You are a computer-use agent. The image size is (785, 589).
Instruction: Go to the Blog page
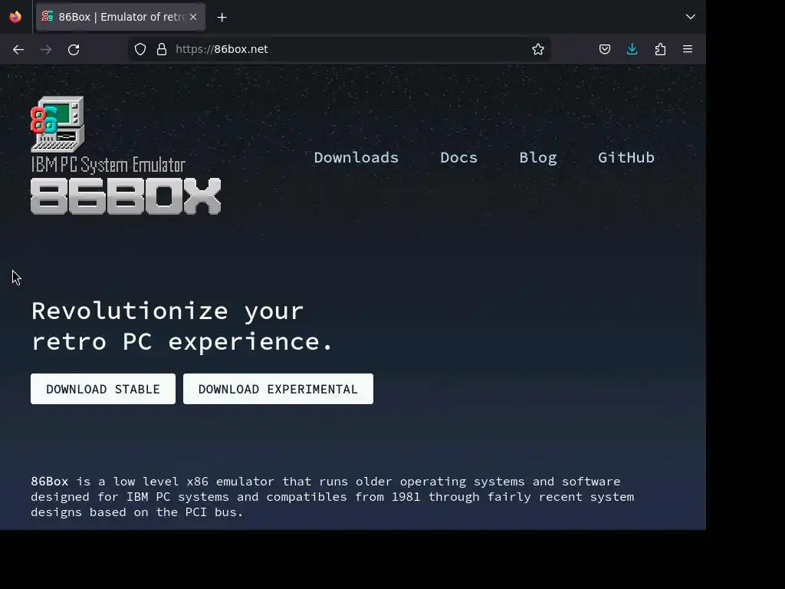(x=537, y=158)
